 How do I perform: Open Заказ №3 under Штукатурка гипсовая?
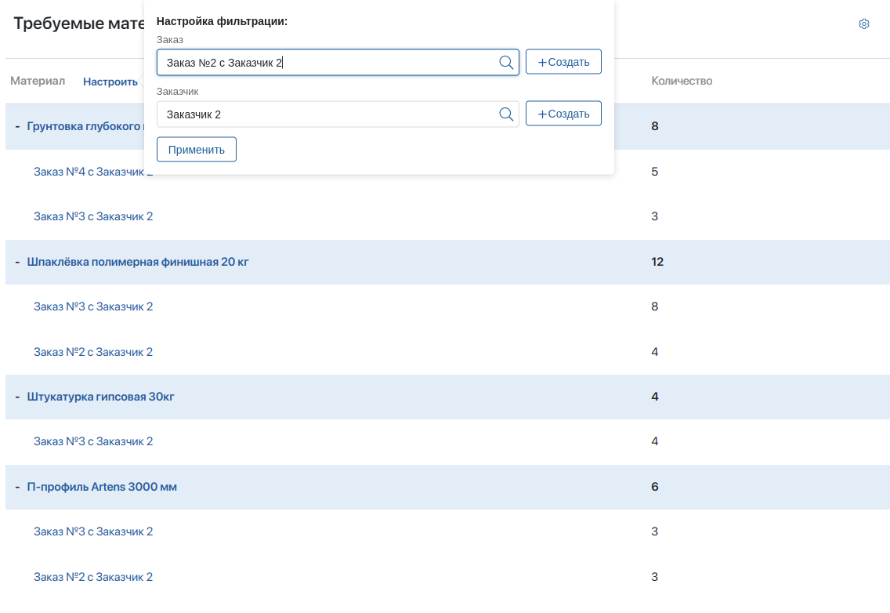[93, 441]
